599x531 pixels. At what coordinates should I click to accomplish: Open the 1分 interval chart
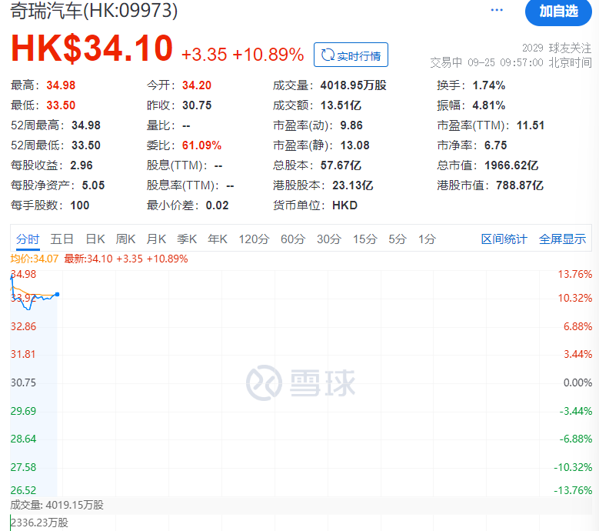tap(427, 239)
